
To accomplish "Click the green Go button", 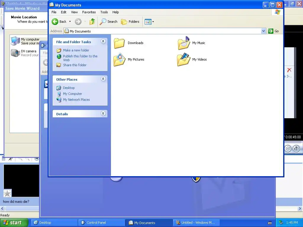I will [273, 31].
